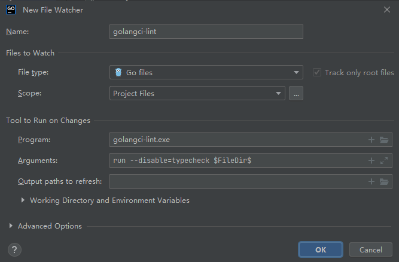The height and width of the screenshot is (262, 399).
Task: Open the File type dropdown
Action: click(x=206, y=72)
